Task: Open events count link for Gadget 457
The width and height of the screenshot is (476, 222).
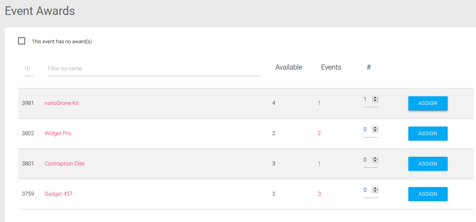Action: coord(319,194)
